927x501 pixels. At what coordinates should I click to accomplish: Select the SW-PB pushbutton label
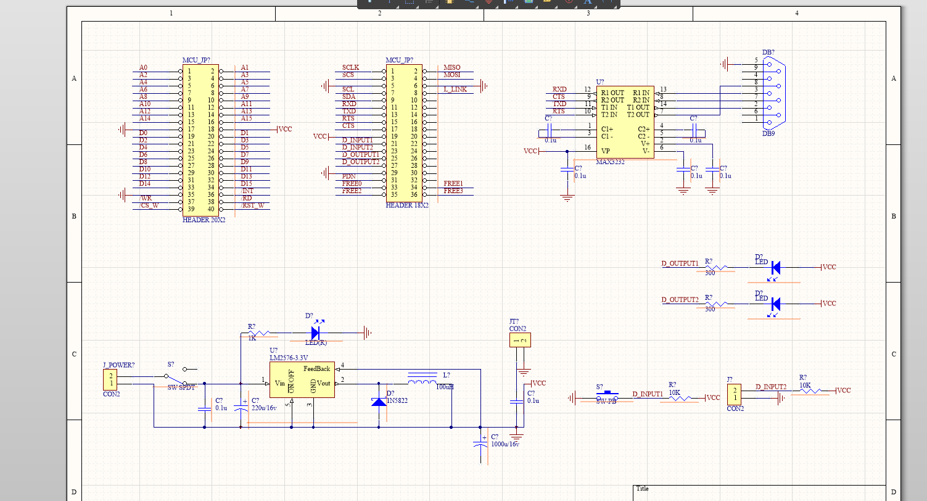(x=606, y=401)
